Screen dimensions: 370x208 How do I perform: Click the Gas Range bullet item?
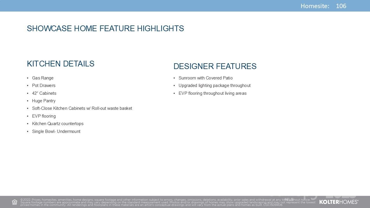pyautogui.click(x=43, y=78)
